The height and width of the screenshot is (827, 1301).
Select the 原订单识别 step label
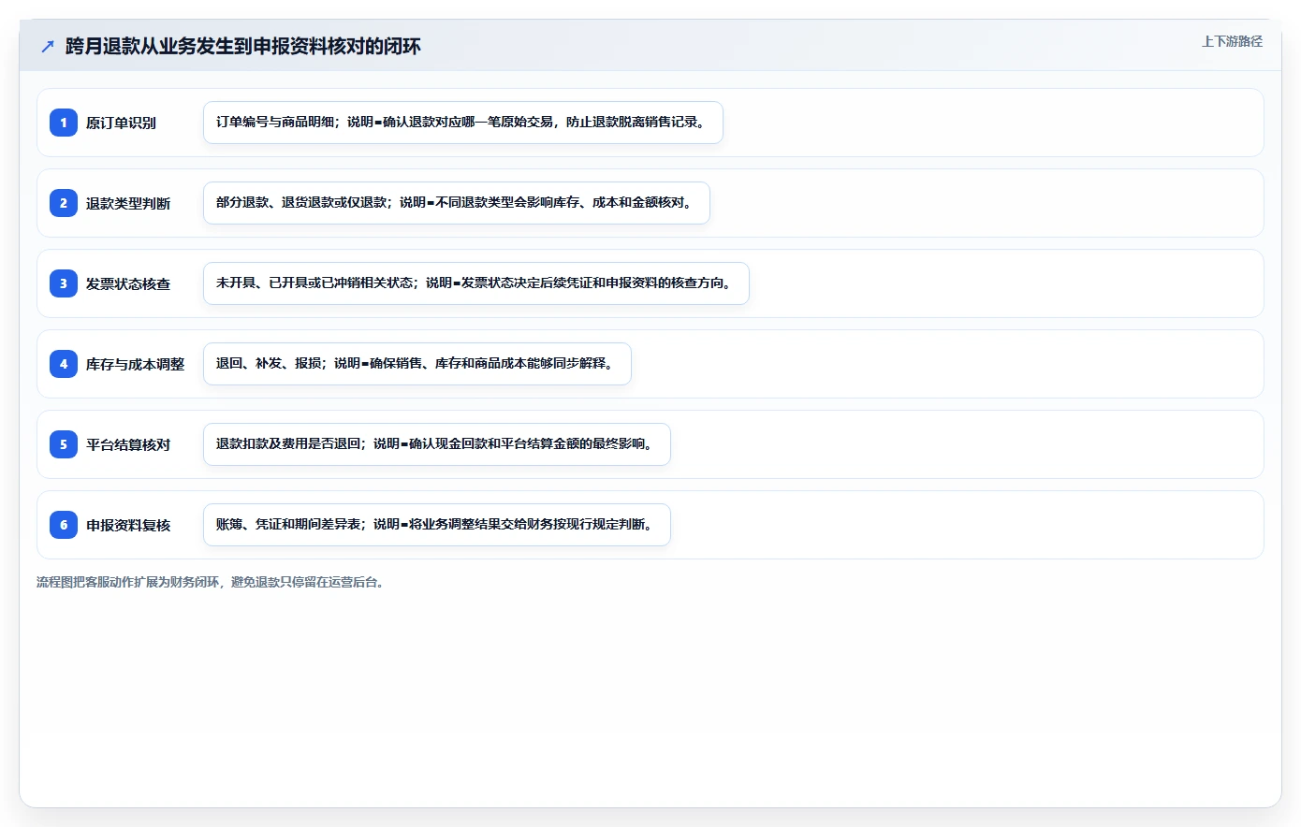pyautogui.click(x=121, y=123)
